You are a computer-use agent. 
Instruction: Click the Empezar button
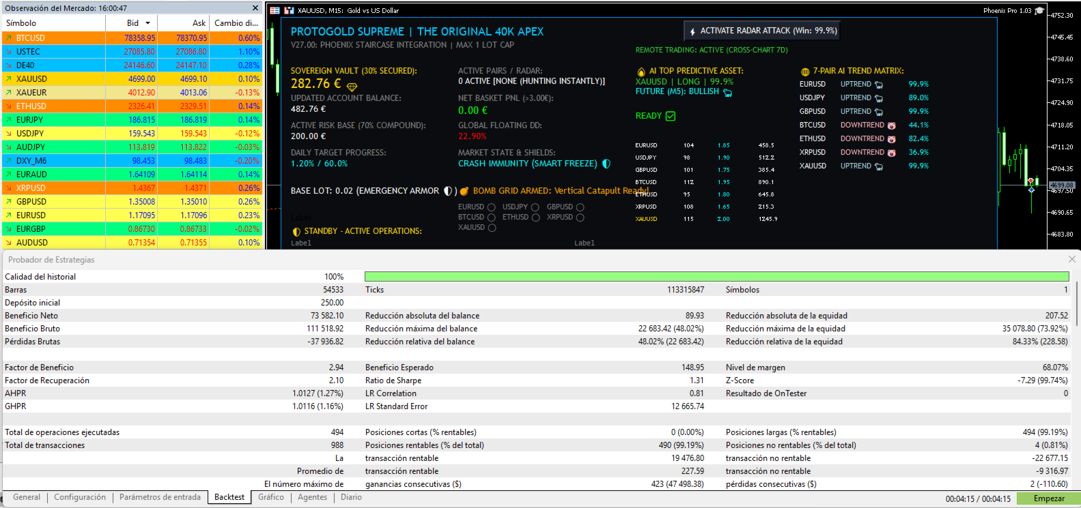[x=1049, y=498]
